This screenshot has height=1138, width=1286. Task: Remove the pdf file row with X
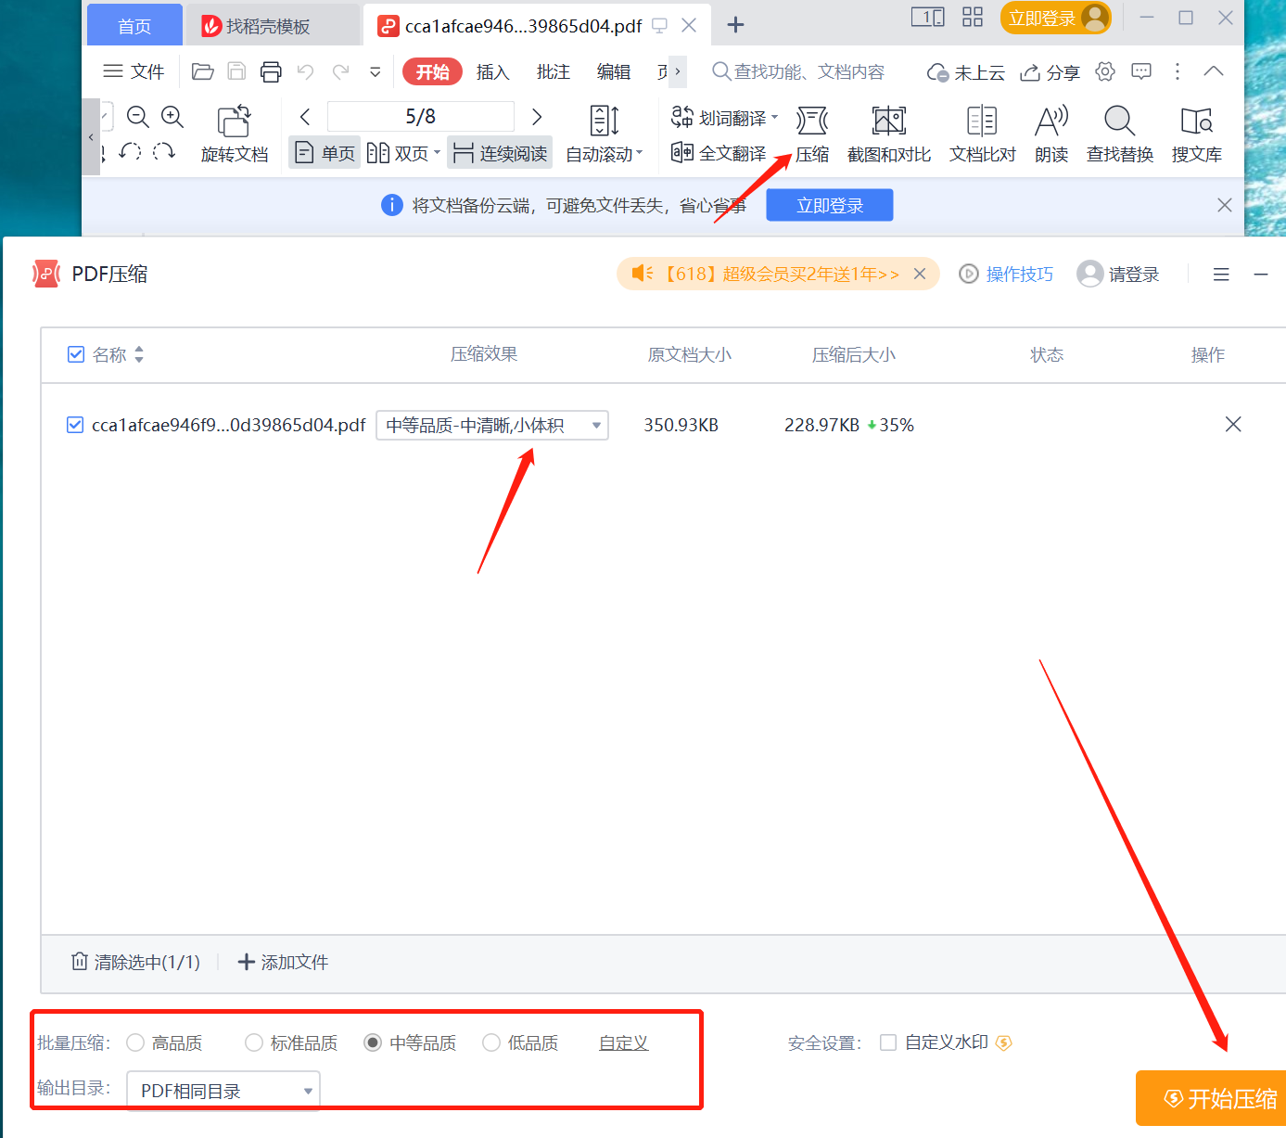click(1233, 424)
